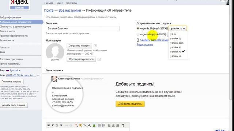Viewport: 234px width, 131px height.
Task: Open Выбор оформления settings section
Action: (x=11, y=17)
